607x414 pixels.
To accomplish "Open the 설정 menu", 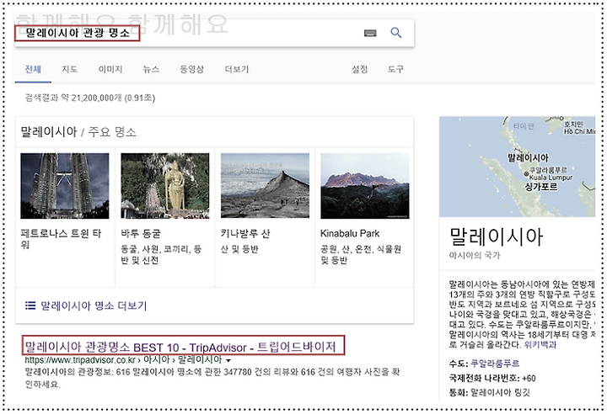I will click(360, 69).
